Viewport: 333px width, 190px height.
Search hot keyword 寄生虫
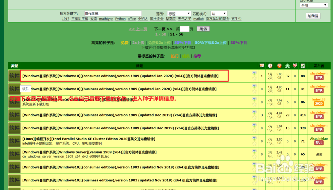pos(236,19)
